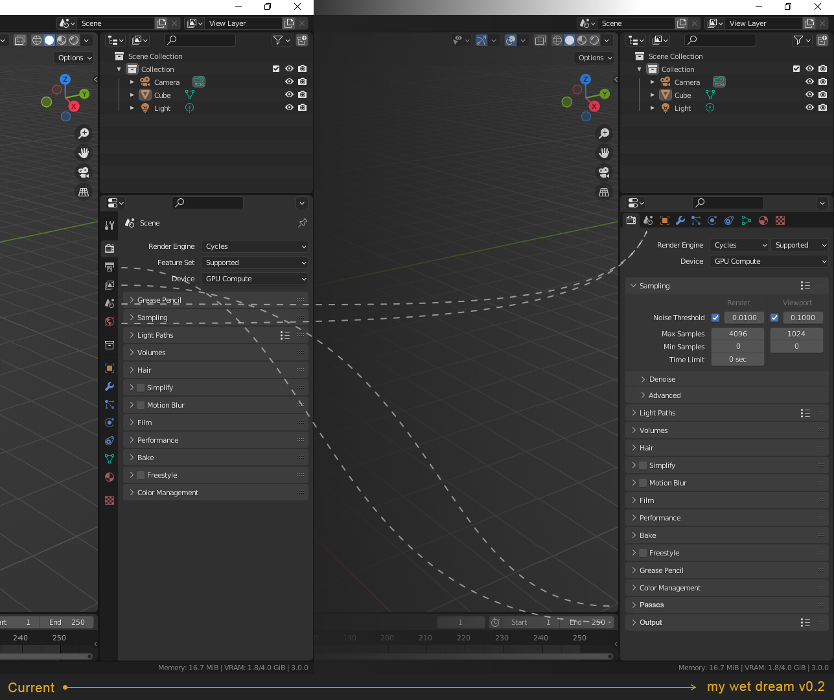Toggle camera view gizmo in right viewport
Screen dimensions: 834x700
coord(604,172)
